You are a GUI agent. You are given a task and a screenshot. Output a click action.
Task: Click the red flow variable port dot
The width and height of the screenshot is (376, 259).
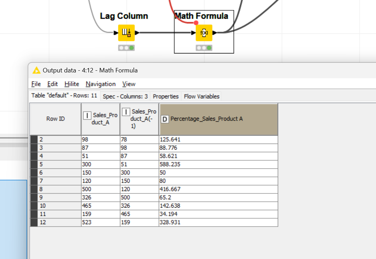click(x=196, y=23)
